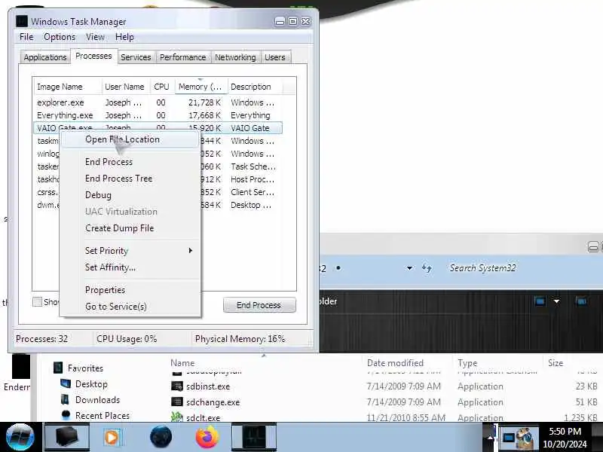Click the sdchange.exe file icon

(177, 402)
